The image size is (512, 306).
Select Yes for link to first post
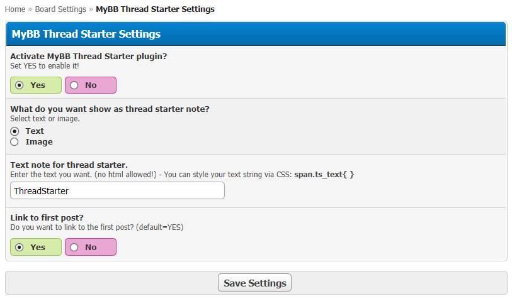20,248
